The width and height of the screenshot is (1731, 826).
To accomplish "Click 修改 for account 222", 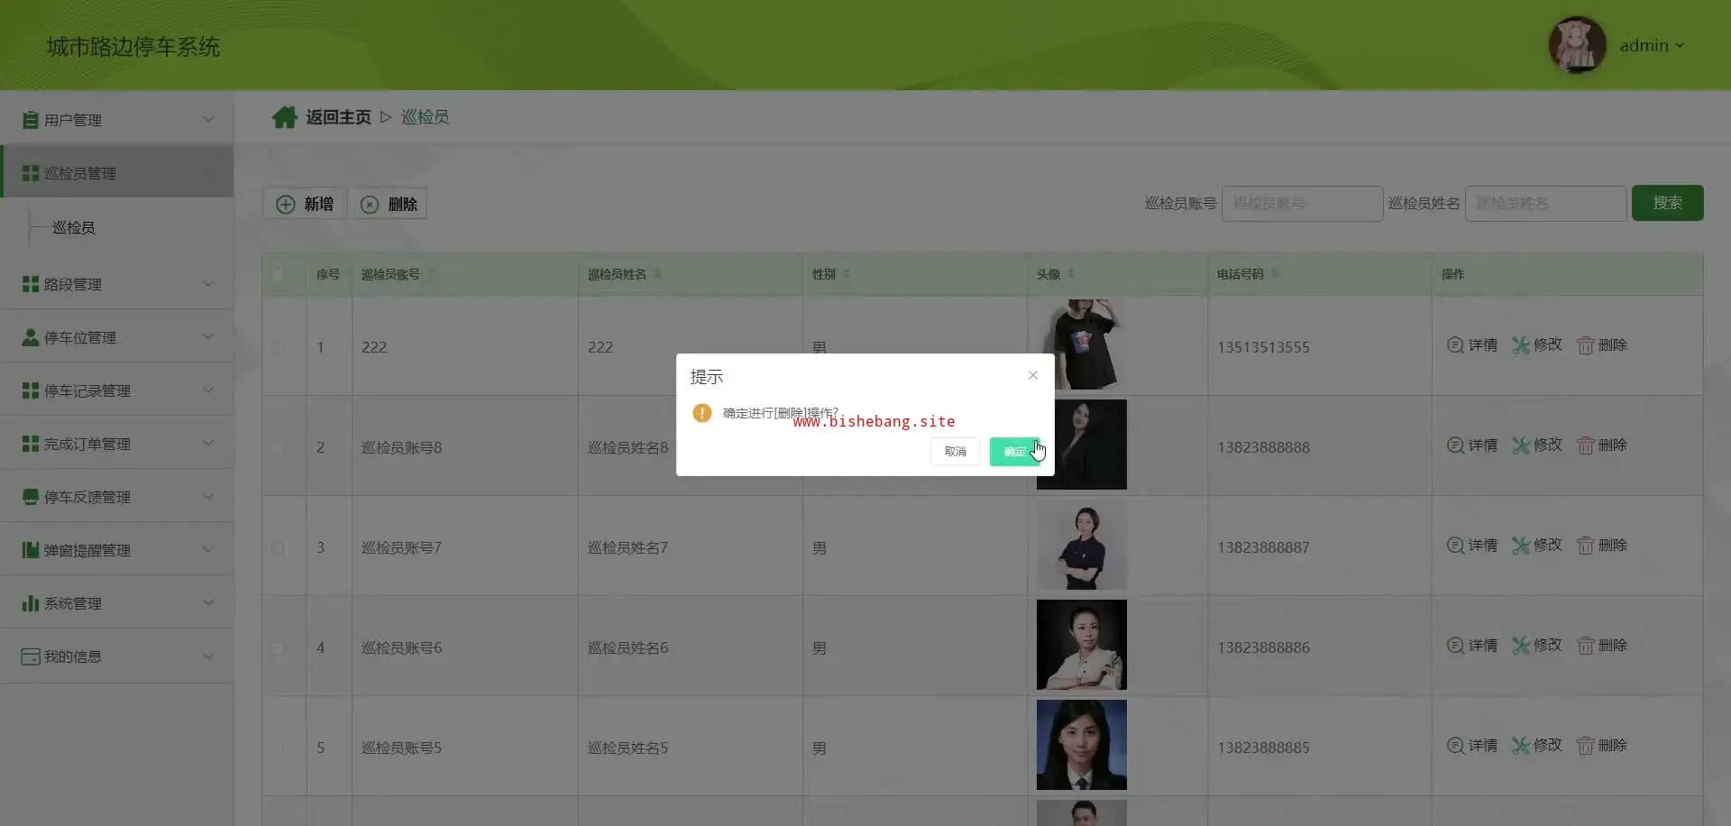I will [1537, 345].
